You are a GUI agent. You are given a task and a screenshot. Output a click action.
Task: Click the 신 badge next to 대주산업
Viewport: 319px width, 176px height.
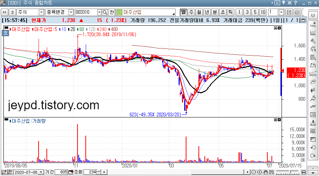[119, 12]
